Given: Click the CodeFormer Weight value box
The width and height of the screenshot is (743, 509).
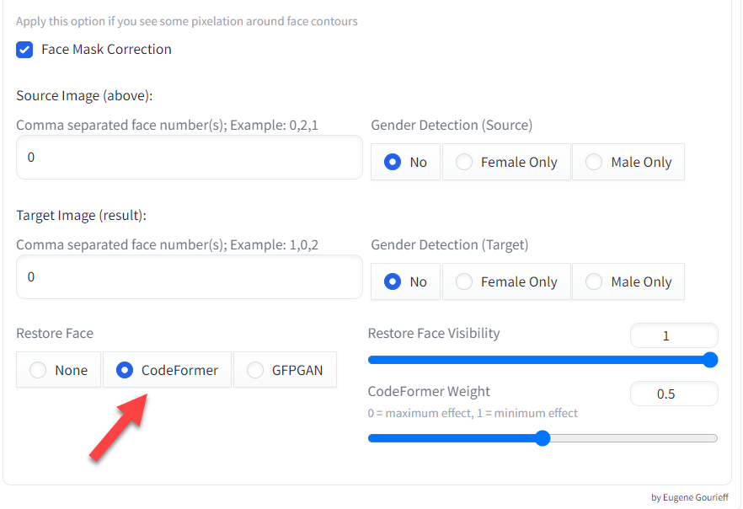Looking at the screenshot, I should click(x=673, y=394).
